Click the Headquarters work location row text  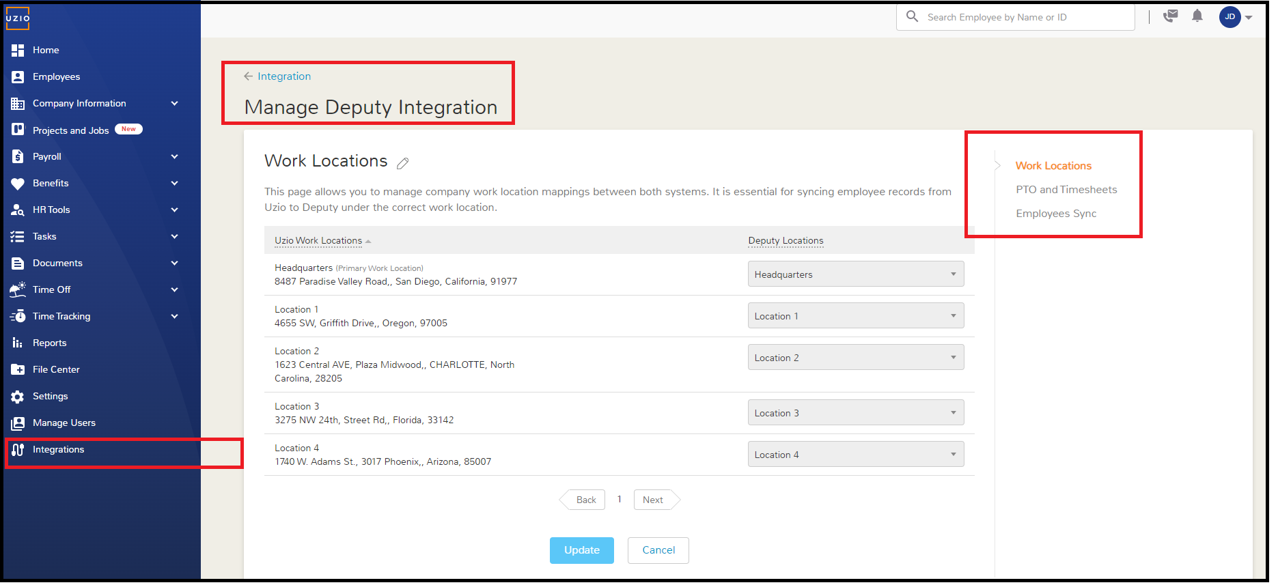pos(396,275)
